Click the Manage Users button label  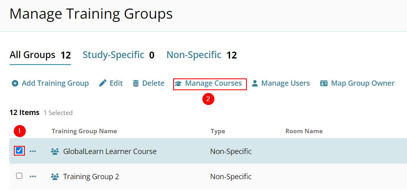pyautogui.click(x=286, y=83)
